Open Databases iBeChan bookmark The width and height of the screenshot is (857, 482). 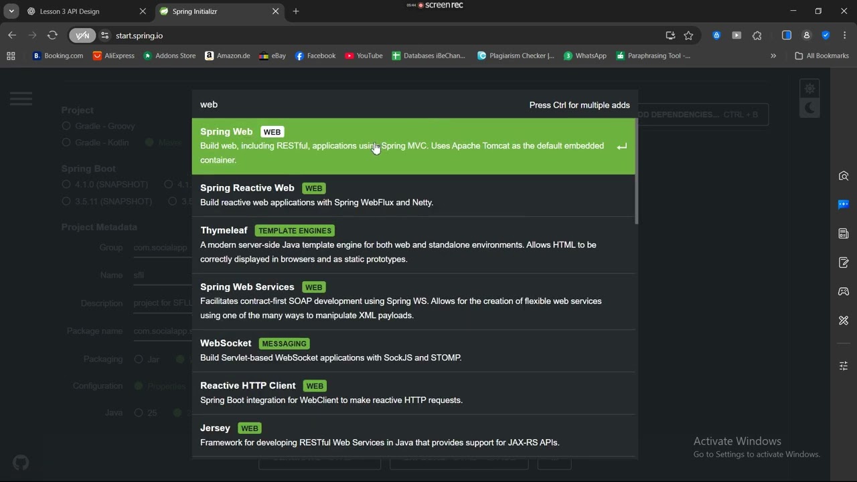pos(428,56)
